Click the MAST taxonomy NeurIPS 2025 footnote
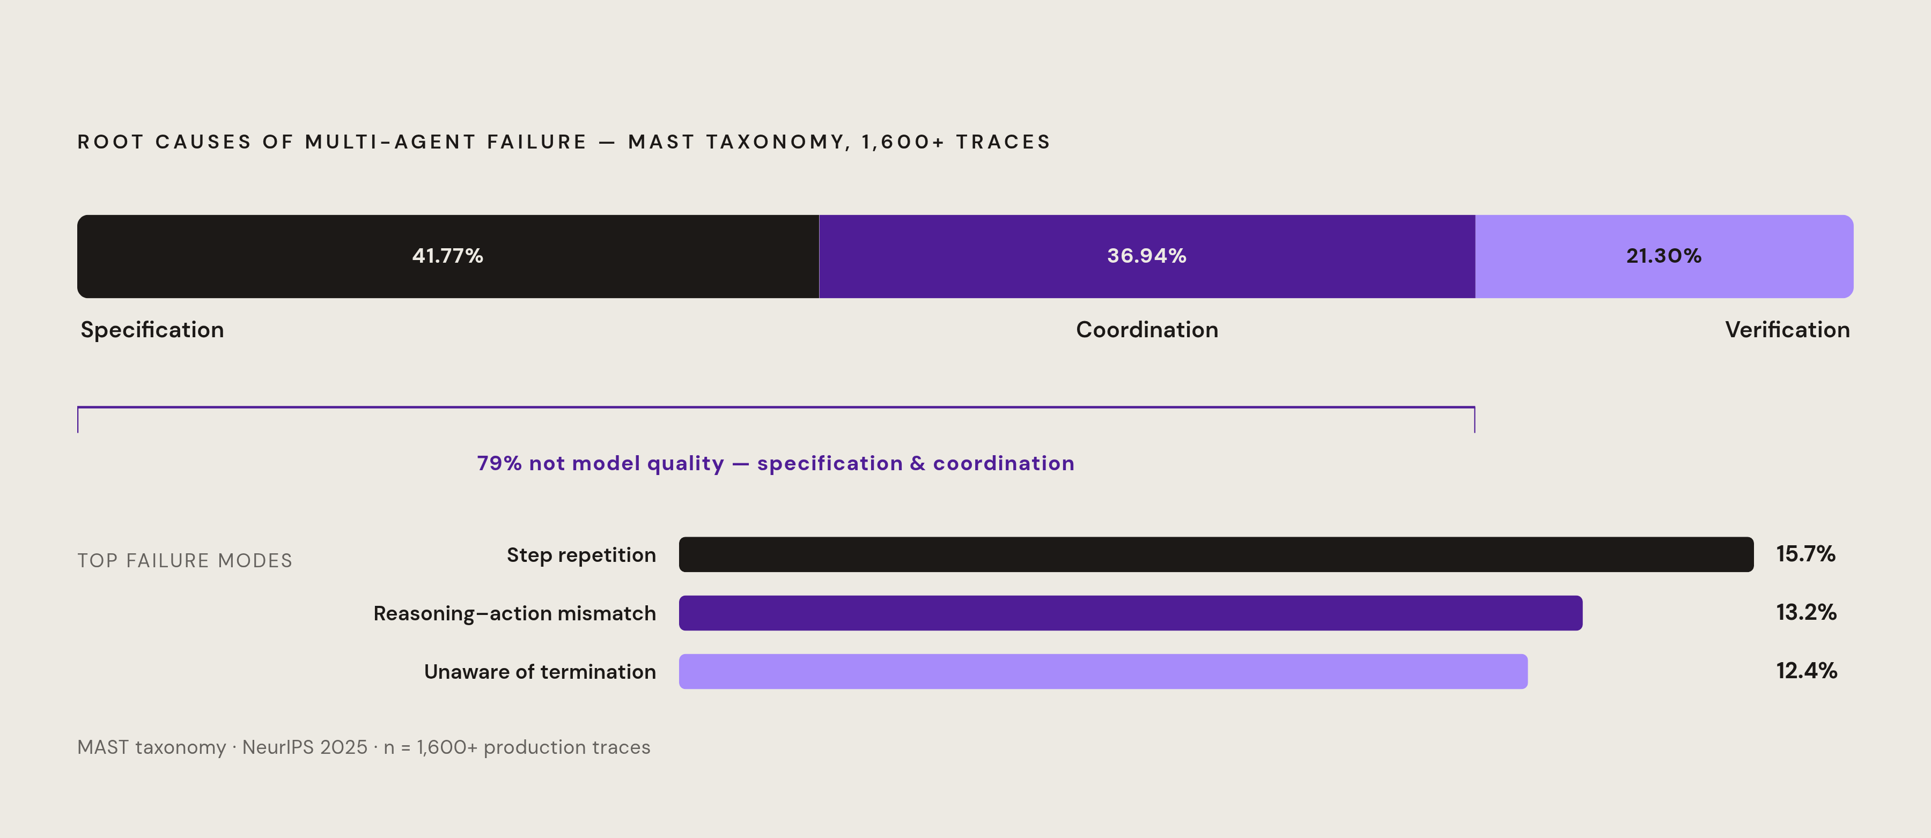 [x=364, y=747]
